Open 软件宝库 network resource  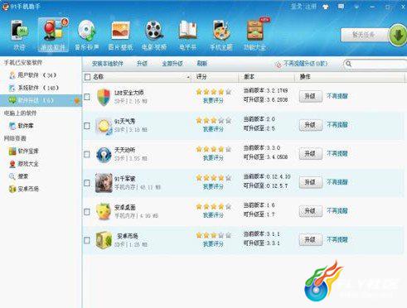tap(24, 152)
